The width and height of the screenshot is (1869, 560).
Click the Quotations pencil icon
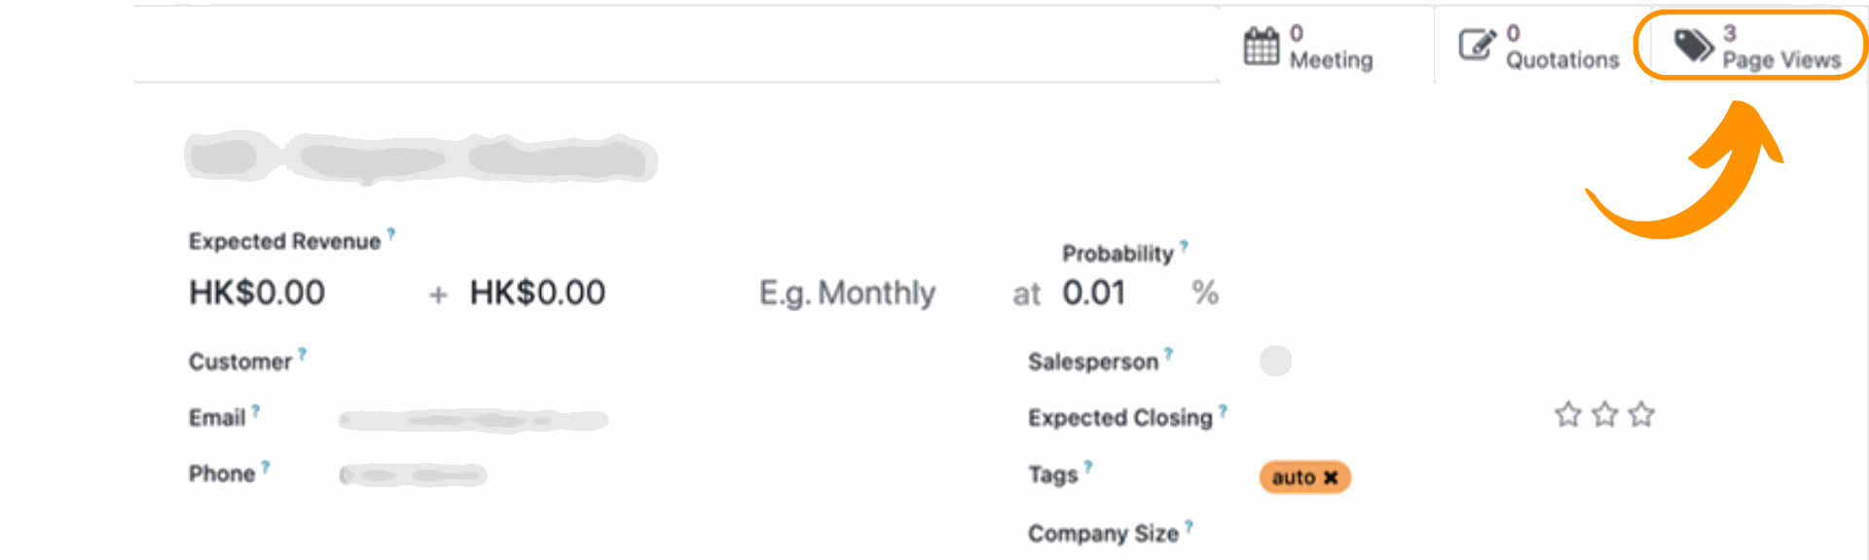pos(1476,43)
